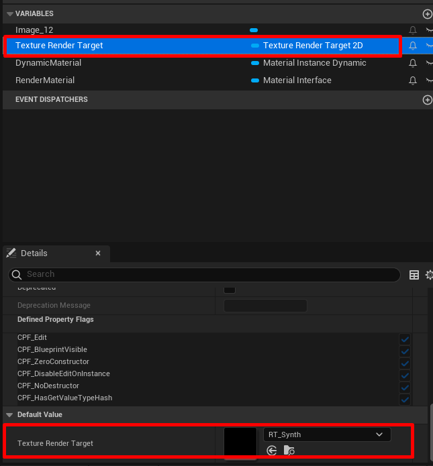Add a new event dispatcher with plus icon
The image size is (433, 466).
pyautogui.click(x=428, y=100)
